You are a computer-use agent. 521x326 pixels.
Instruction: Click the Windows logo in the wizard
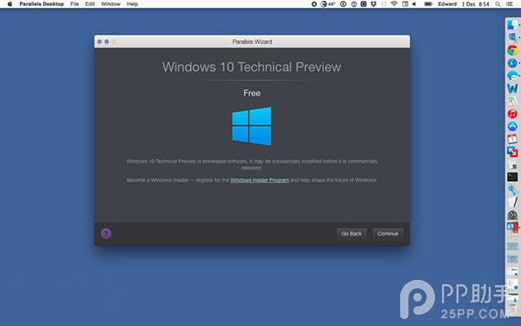pos(252,126)
